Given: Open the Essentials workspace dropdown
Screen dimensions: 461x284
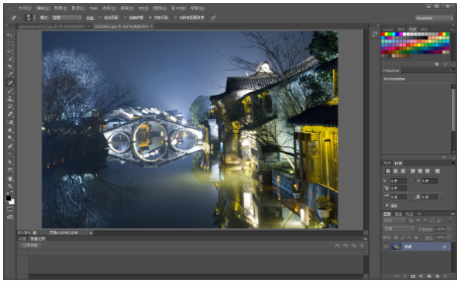Looking at the screenshot, I should (434, 19).
